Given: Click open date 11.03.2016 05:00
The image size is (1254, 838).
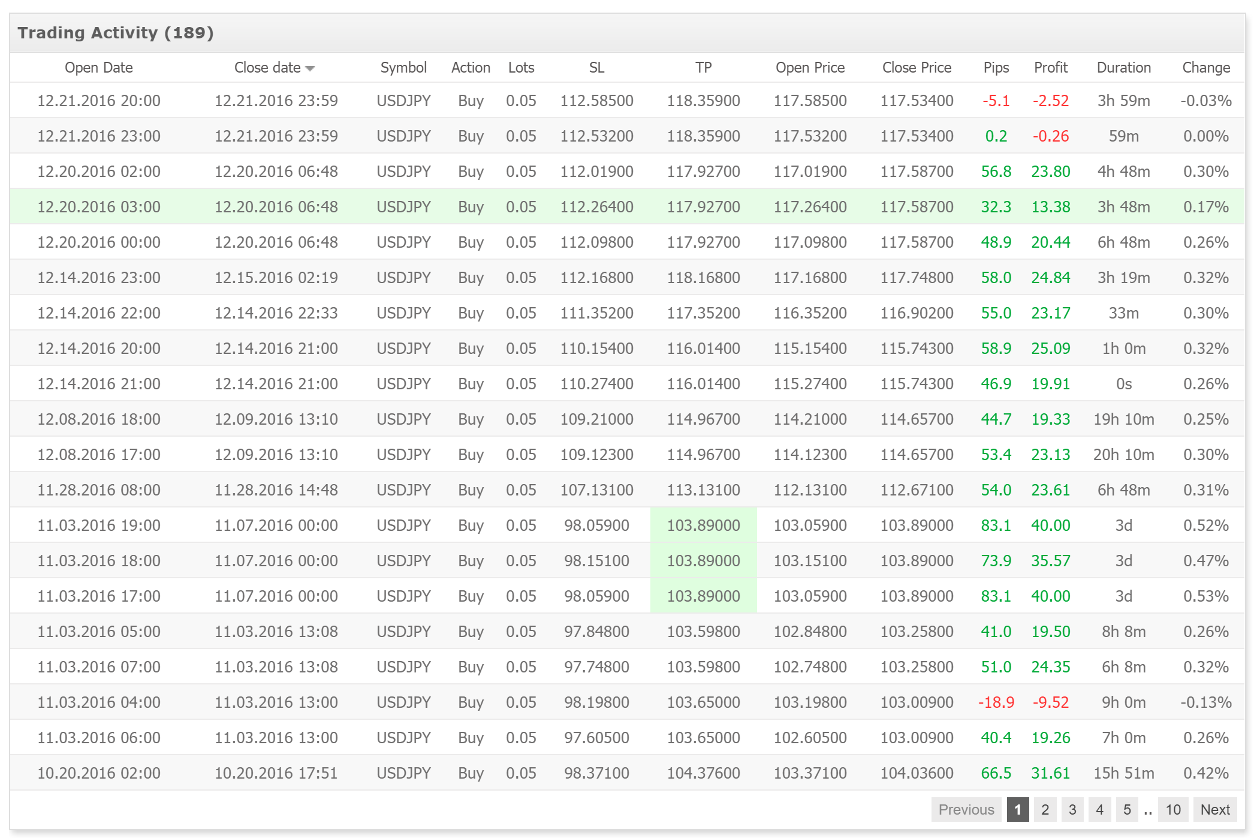Looking at the screenshot, I should click(99, 632).
